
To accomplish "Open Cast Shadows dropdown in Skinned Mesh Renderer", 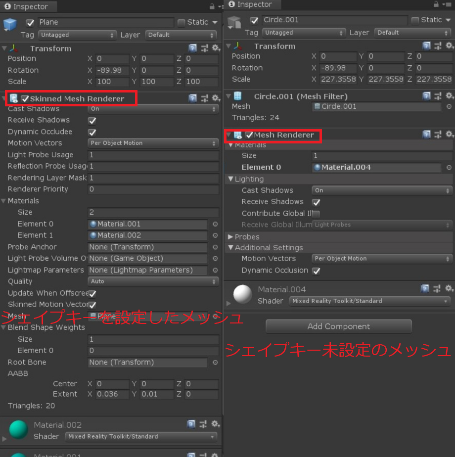I will (x=153, y=109).
